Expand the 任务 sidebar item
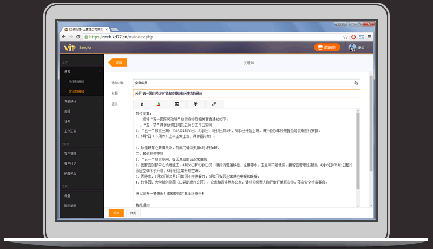433x249 pixels. point(100,121)
